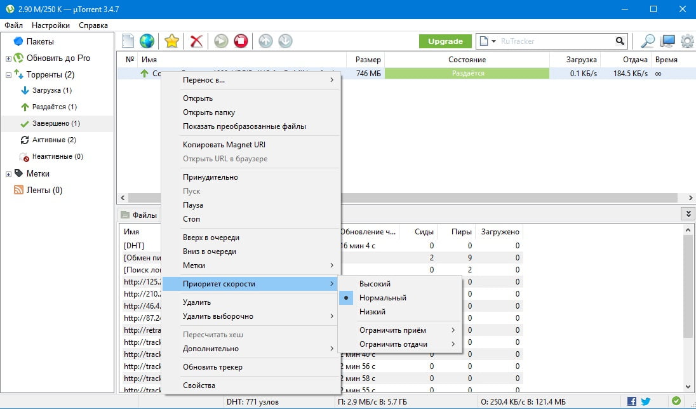Expand the Метки tree node in sidebar
Image resolution: width=696 pixels, height=409 pixels.
[x=8, y=174]
